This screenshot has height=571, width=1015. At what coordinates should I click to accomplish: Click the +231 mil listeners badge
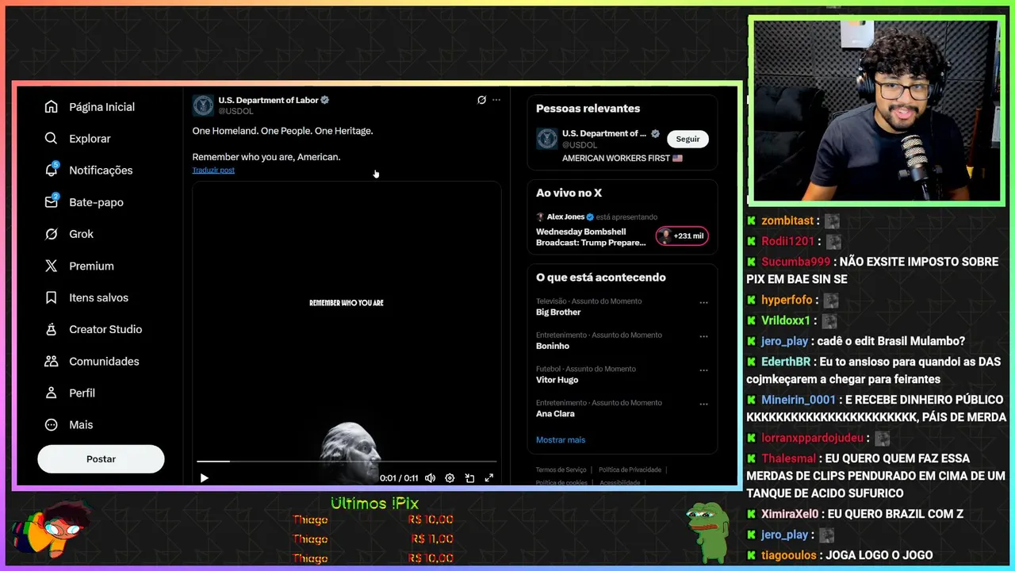pos(682,236)
